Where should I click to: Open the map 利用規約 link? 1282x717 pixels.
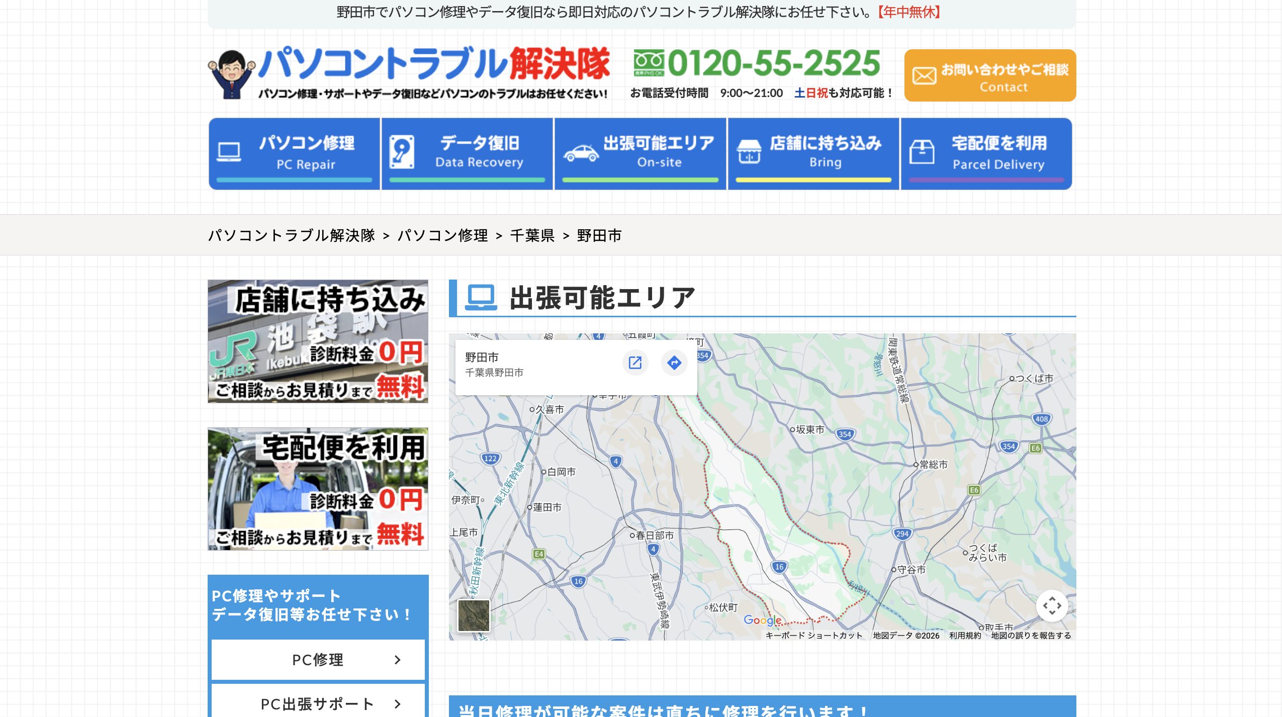pos(965,636)
